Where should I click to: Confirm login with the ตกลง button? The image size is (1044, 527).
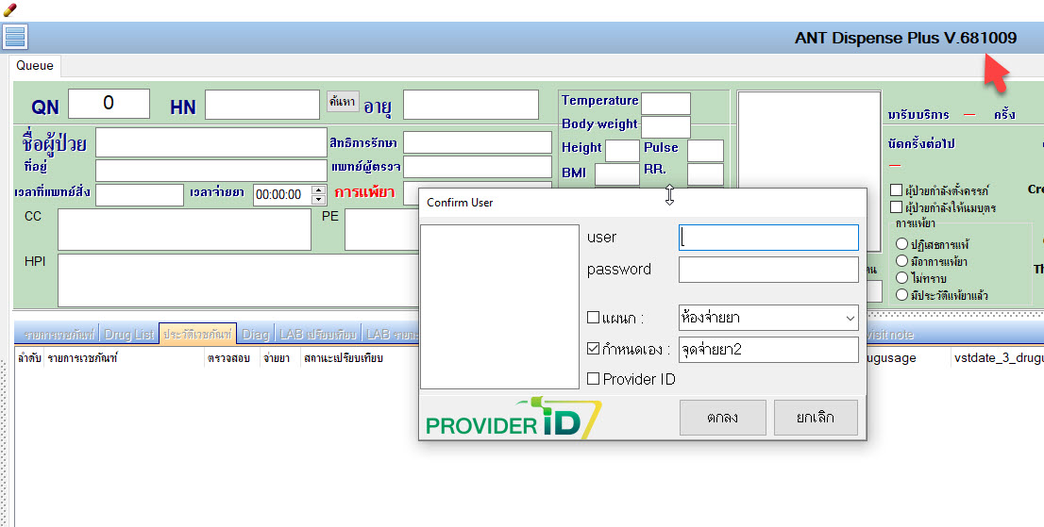[722, 418]
